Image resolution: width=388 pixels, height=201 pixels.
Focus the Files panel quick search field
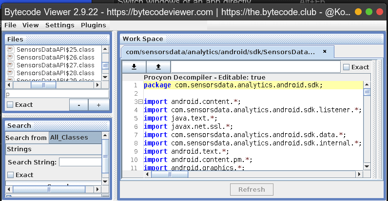[57, 94]
